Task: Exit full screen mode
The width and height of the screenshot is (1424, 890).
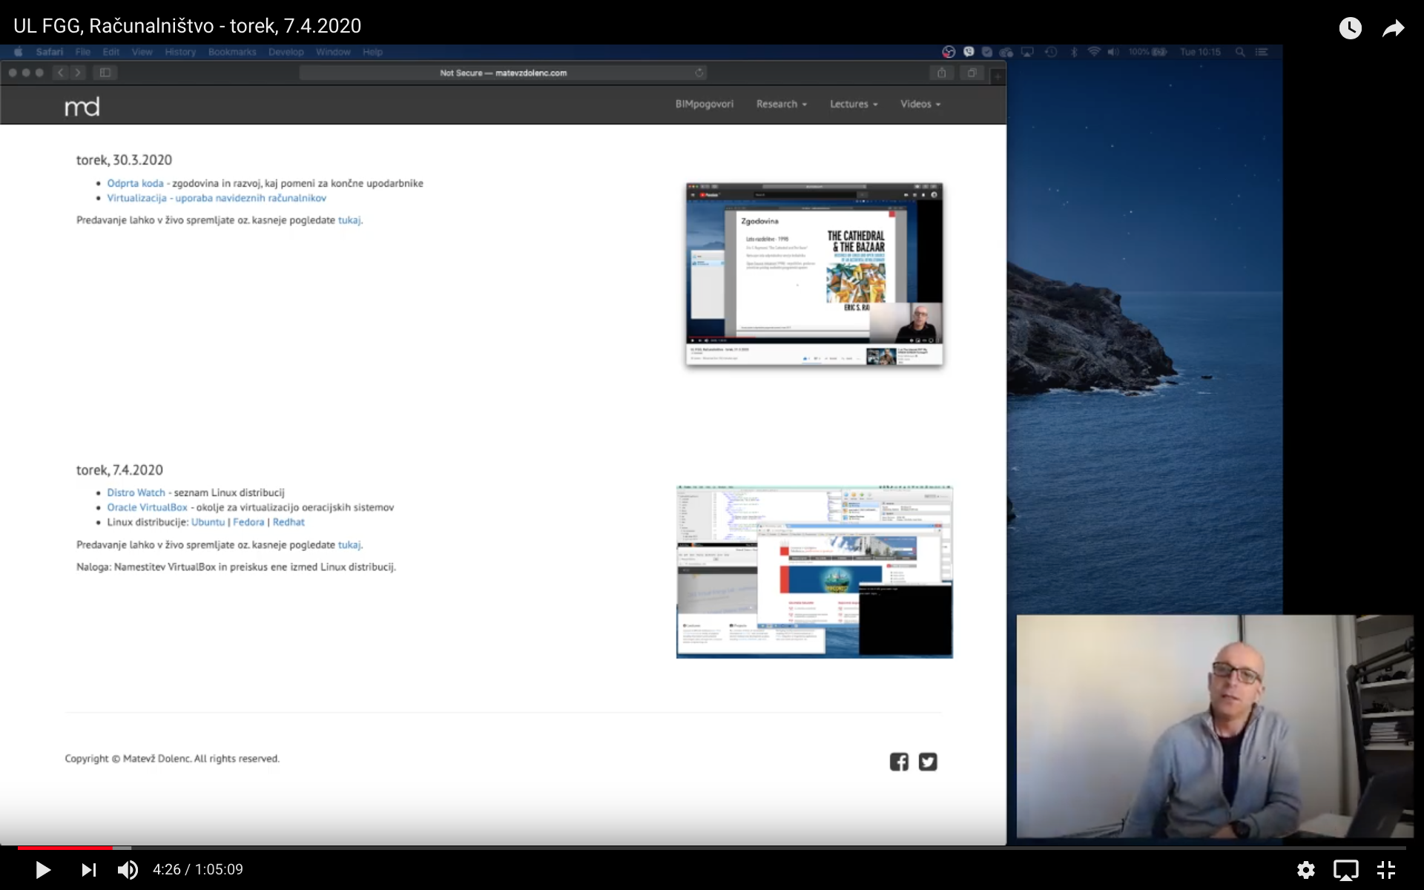Action: [x=1386, y=869]
